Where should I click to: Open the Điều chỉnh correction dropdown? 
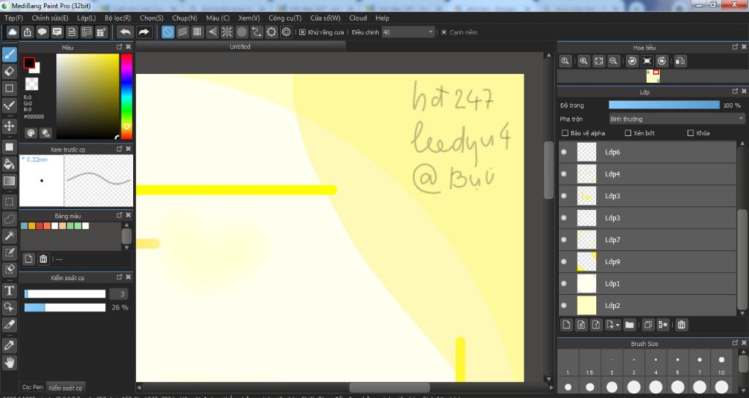coord(408,32)
